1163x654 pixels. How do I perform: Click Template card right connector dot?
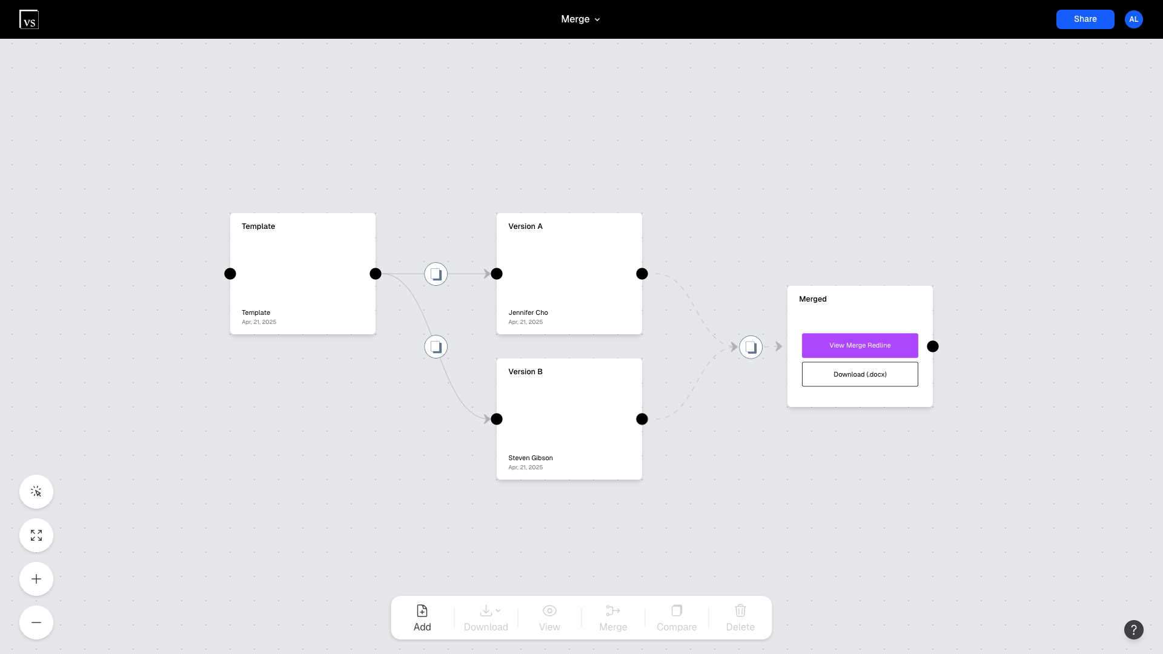point(376,274)
